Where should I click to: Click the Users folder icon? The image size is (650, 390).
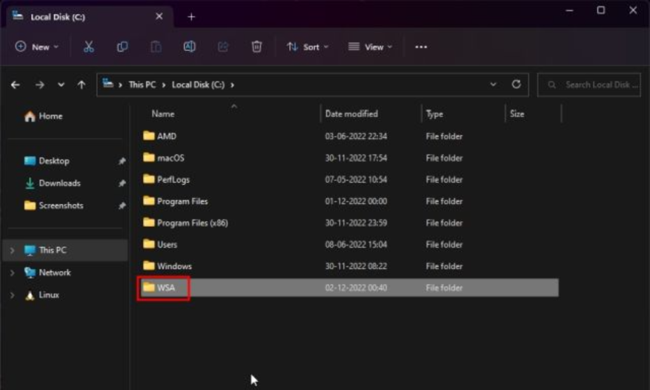149,244
